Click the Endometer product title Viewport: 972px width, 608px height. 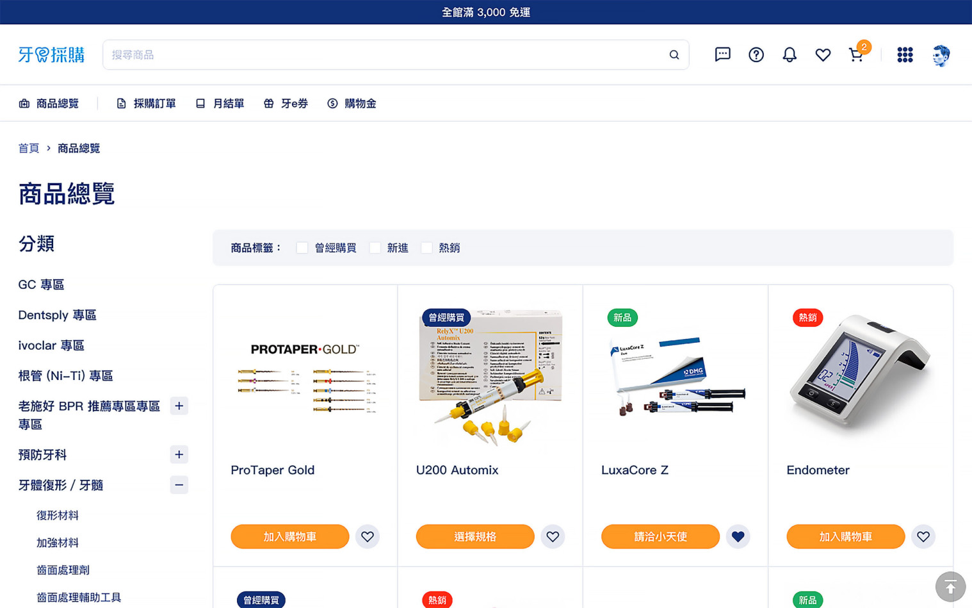[818, 470]
